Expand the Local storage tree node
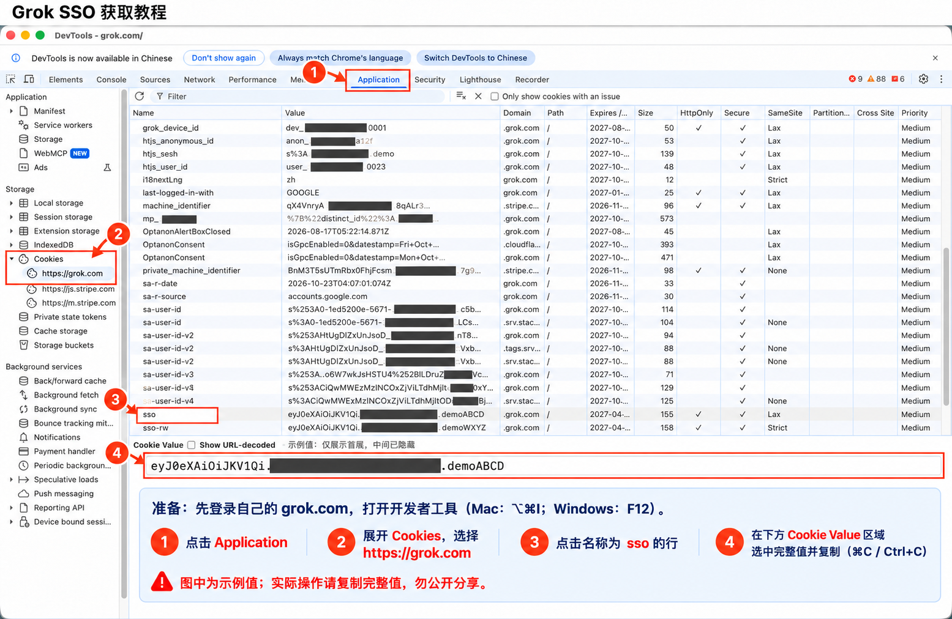This screenshot has width=952, height=619. tap(11, 203)
